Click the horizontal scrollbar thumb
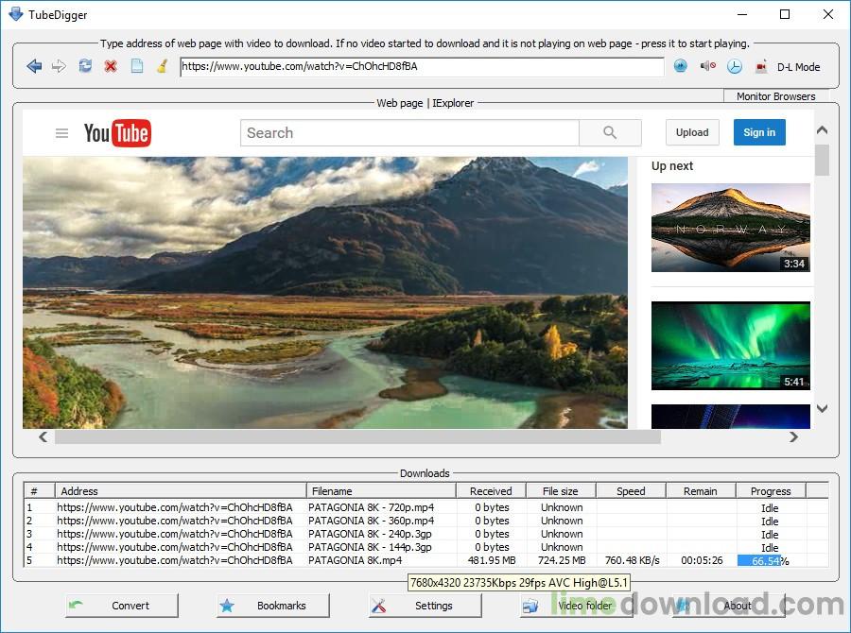 click(357, 436)
